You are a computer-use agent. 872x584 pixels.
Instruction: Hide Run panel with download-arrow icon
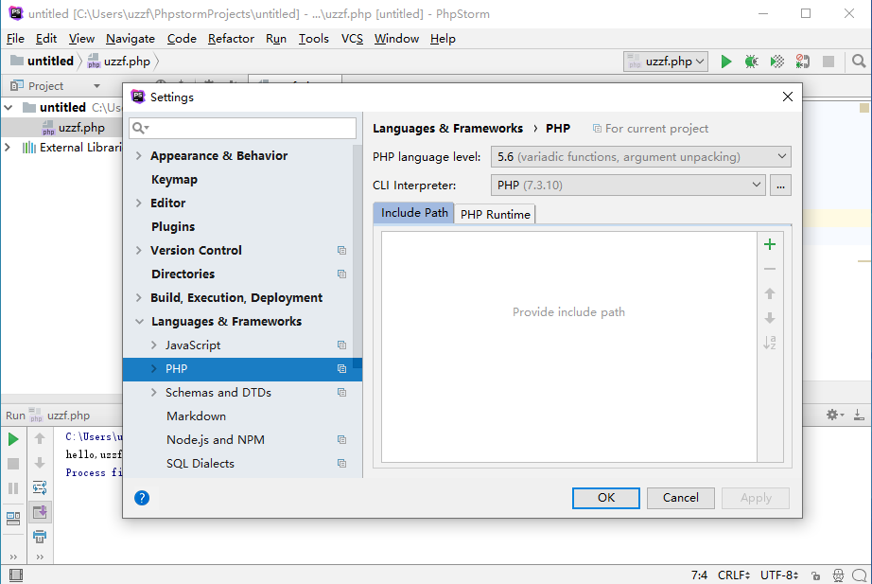[859, 415]
